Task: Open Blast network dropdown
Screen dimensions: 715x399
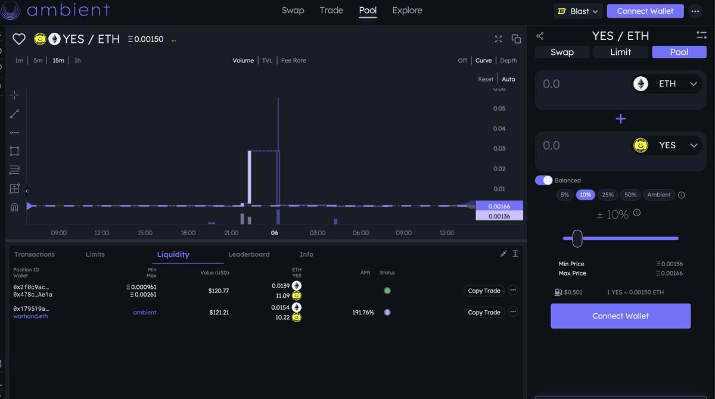Action: (x=577, y=11)
